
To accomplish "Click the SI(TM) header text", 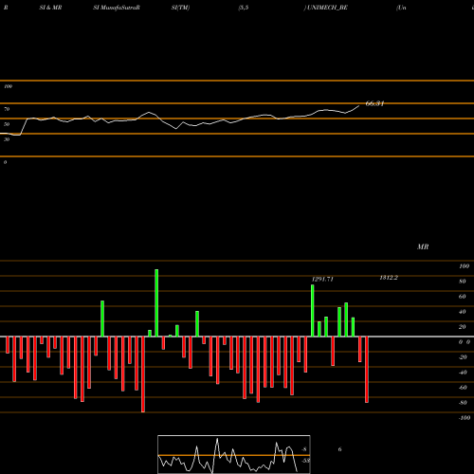I will pos(180,8).
